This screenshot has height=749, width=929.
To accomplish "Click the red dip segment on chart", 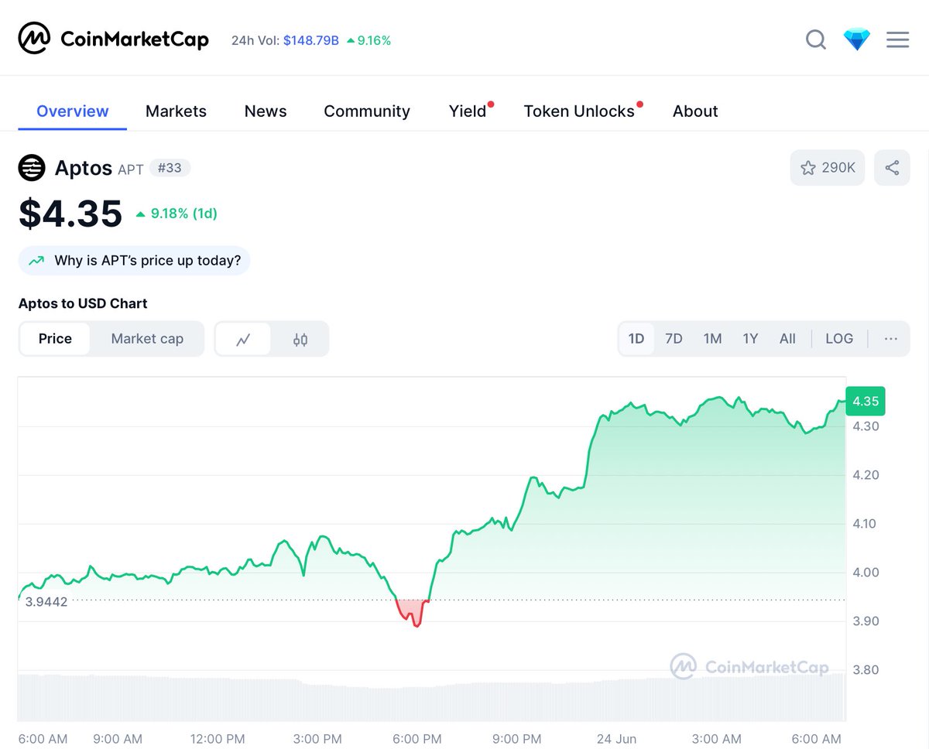I will pos(411,611).
